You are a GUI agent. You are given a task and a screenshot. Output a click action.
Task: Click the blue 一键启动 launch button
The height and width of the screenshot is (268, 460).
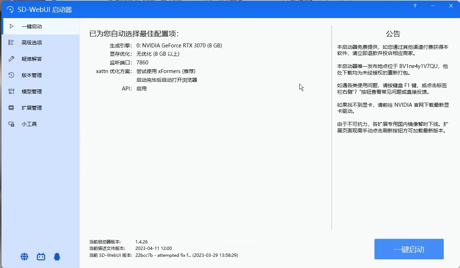pyautogui.click(x=409, y=249)
